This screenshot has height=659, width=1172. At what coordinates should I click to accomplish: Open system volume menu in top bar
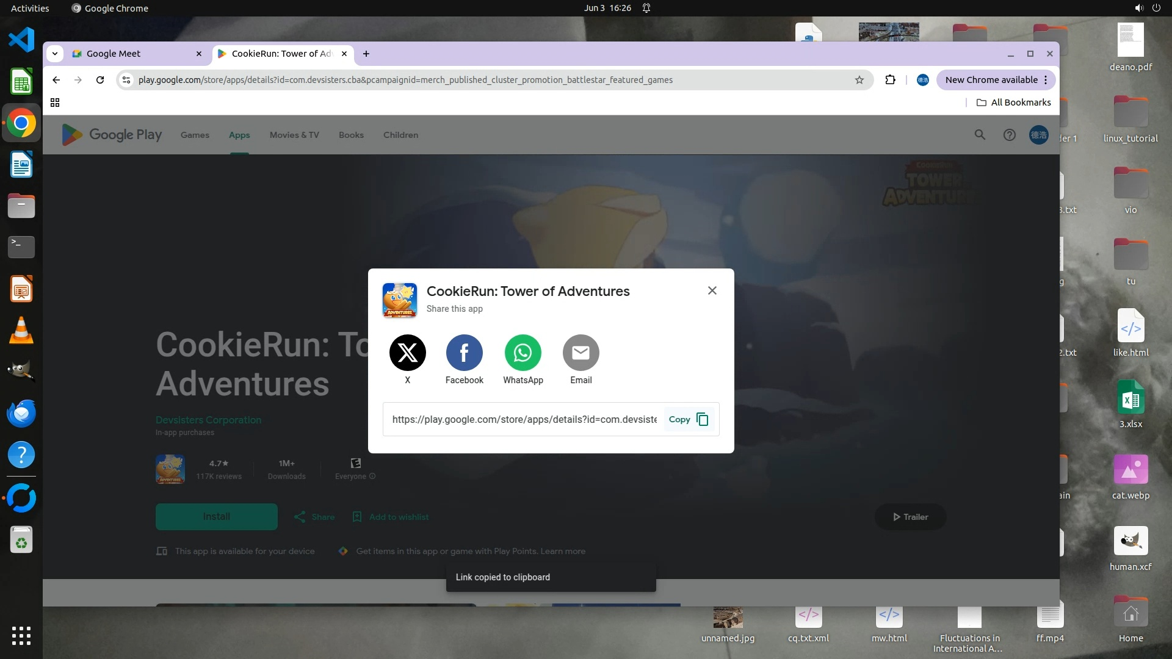[x=1138, y=8]
